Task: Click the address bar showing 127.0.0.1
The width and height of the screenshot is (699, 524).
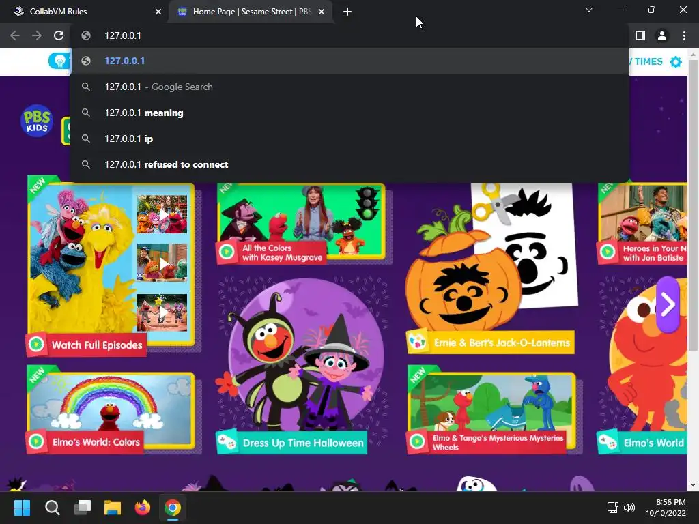Action: tap(349, 35)
